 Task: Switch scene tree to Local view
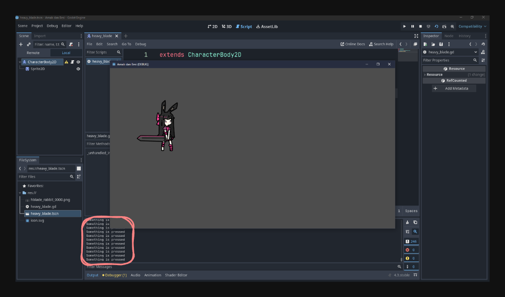click(66, 53)
